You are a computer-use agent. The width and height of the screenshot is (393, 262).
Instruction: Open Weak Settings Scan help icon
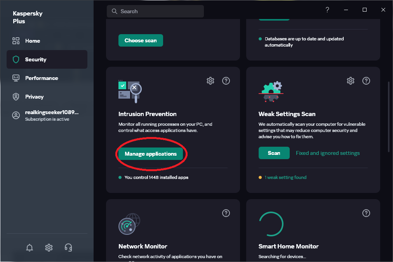(366, 81)
